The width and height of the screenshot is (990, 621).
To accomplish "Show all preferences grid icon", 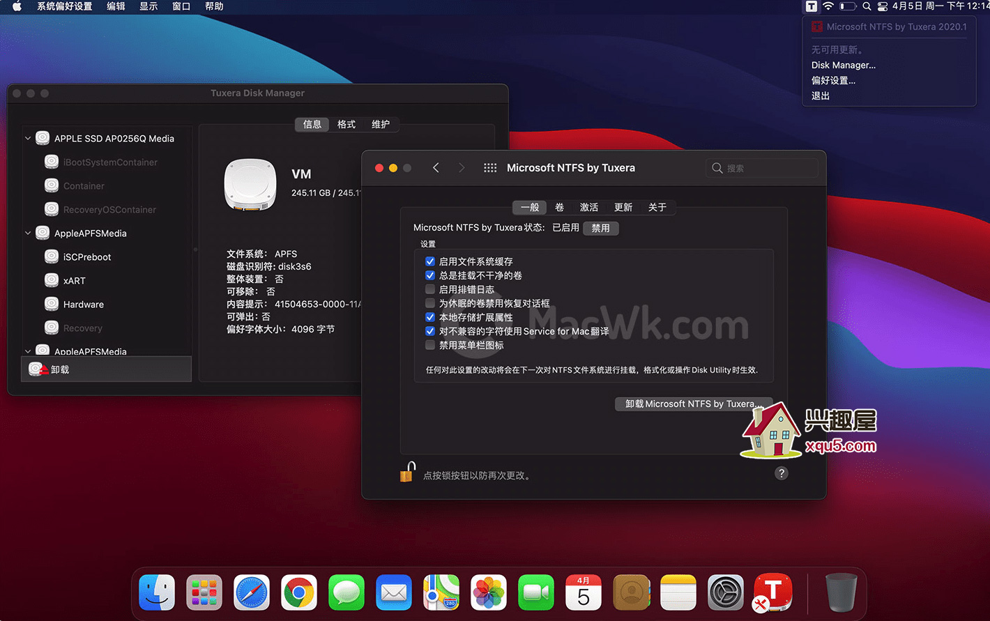I will pyautogui.click(x=490, y=168).
